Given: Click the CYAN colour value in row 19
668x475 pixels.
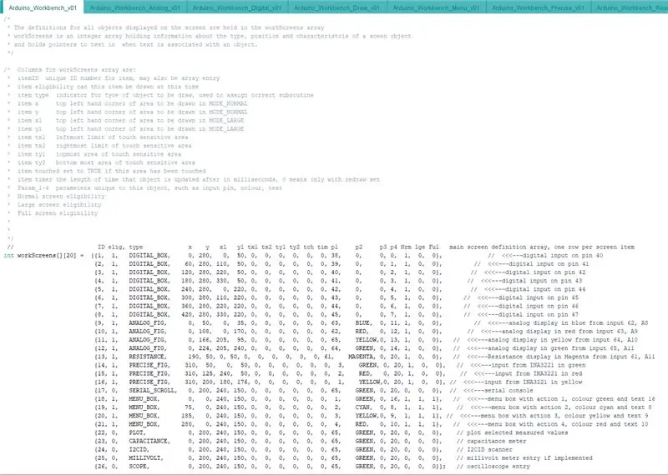Looking at the screenshot, I should click(x=363, y=407).
